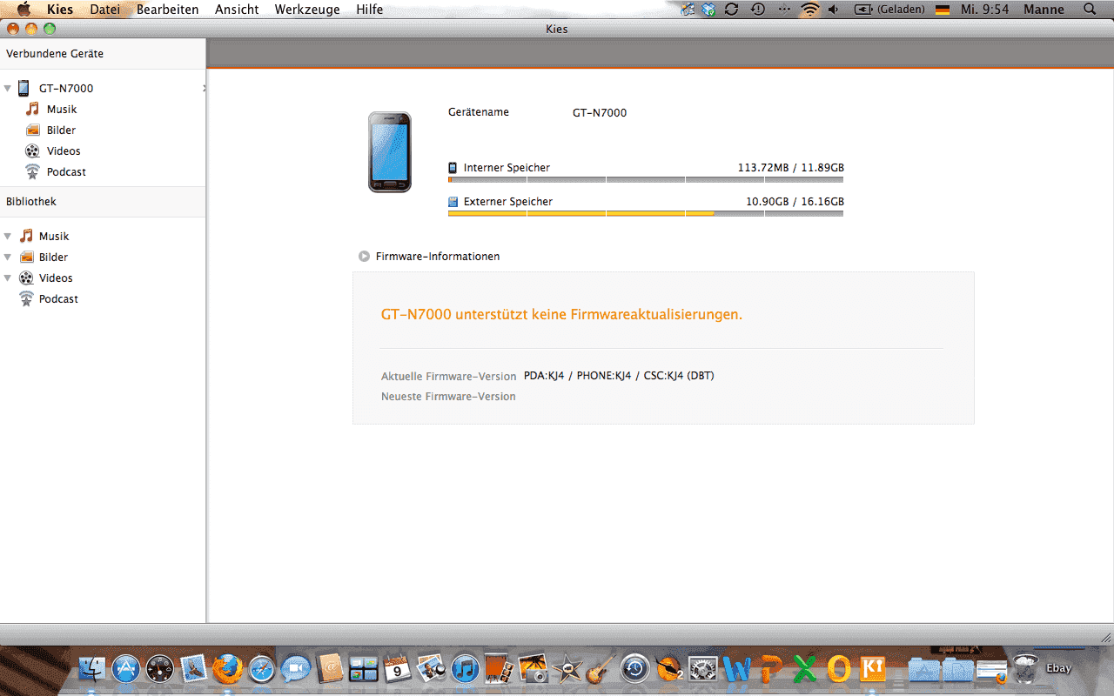Open device Videos under GT-N7000
The height and width of the screenshot is (696, 1114).
coord(64,151)
